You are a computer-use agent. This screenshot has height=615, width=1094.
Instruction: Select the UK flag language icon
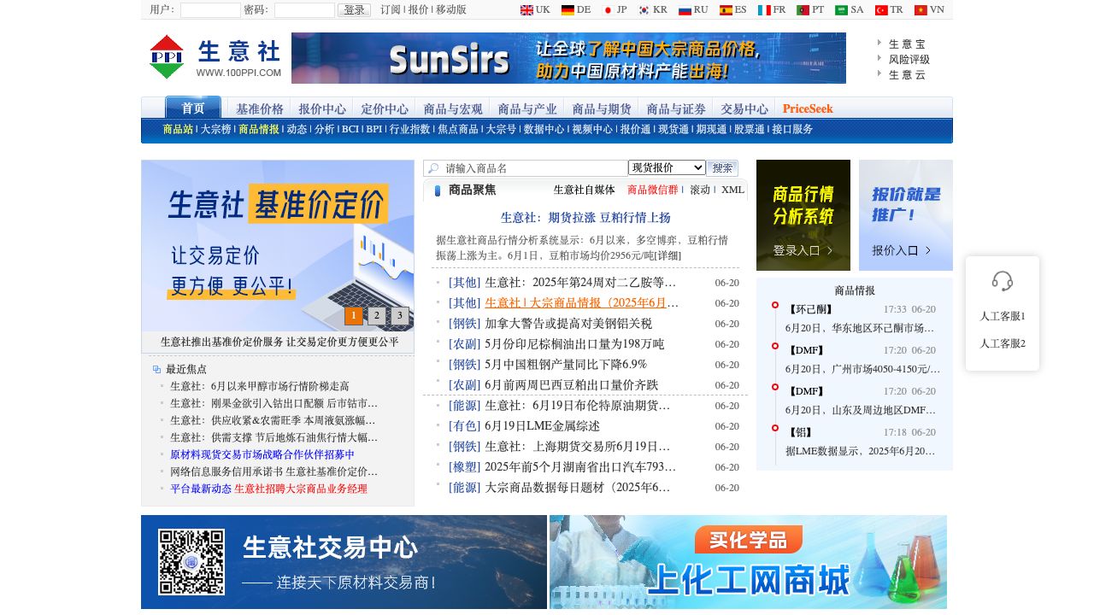(526, 10)
